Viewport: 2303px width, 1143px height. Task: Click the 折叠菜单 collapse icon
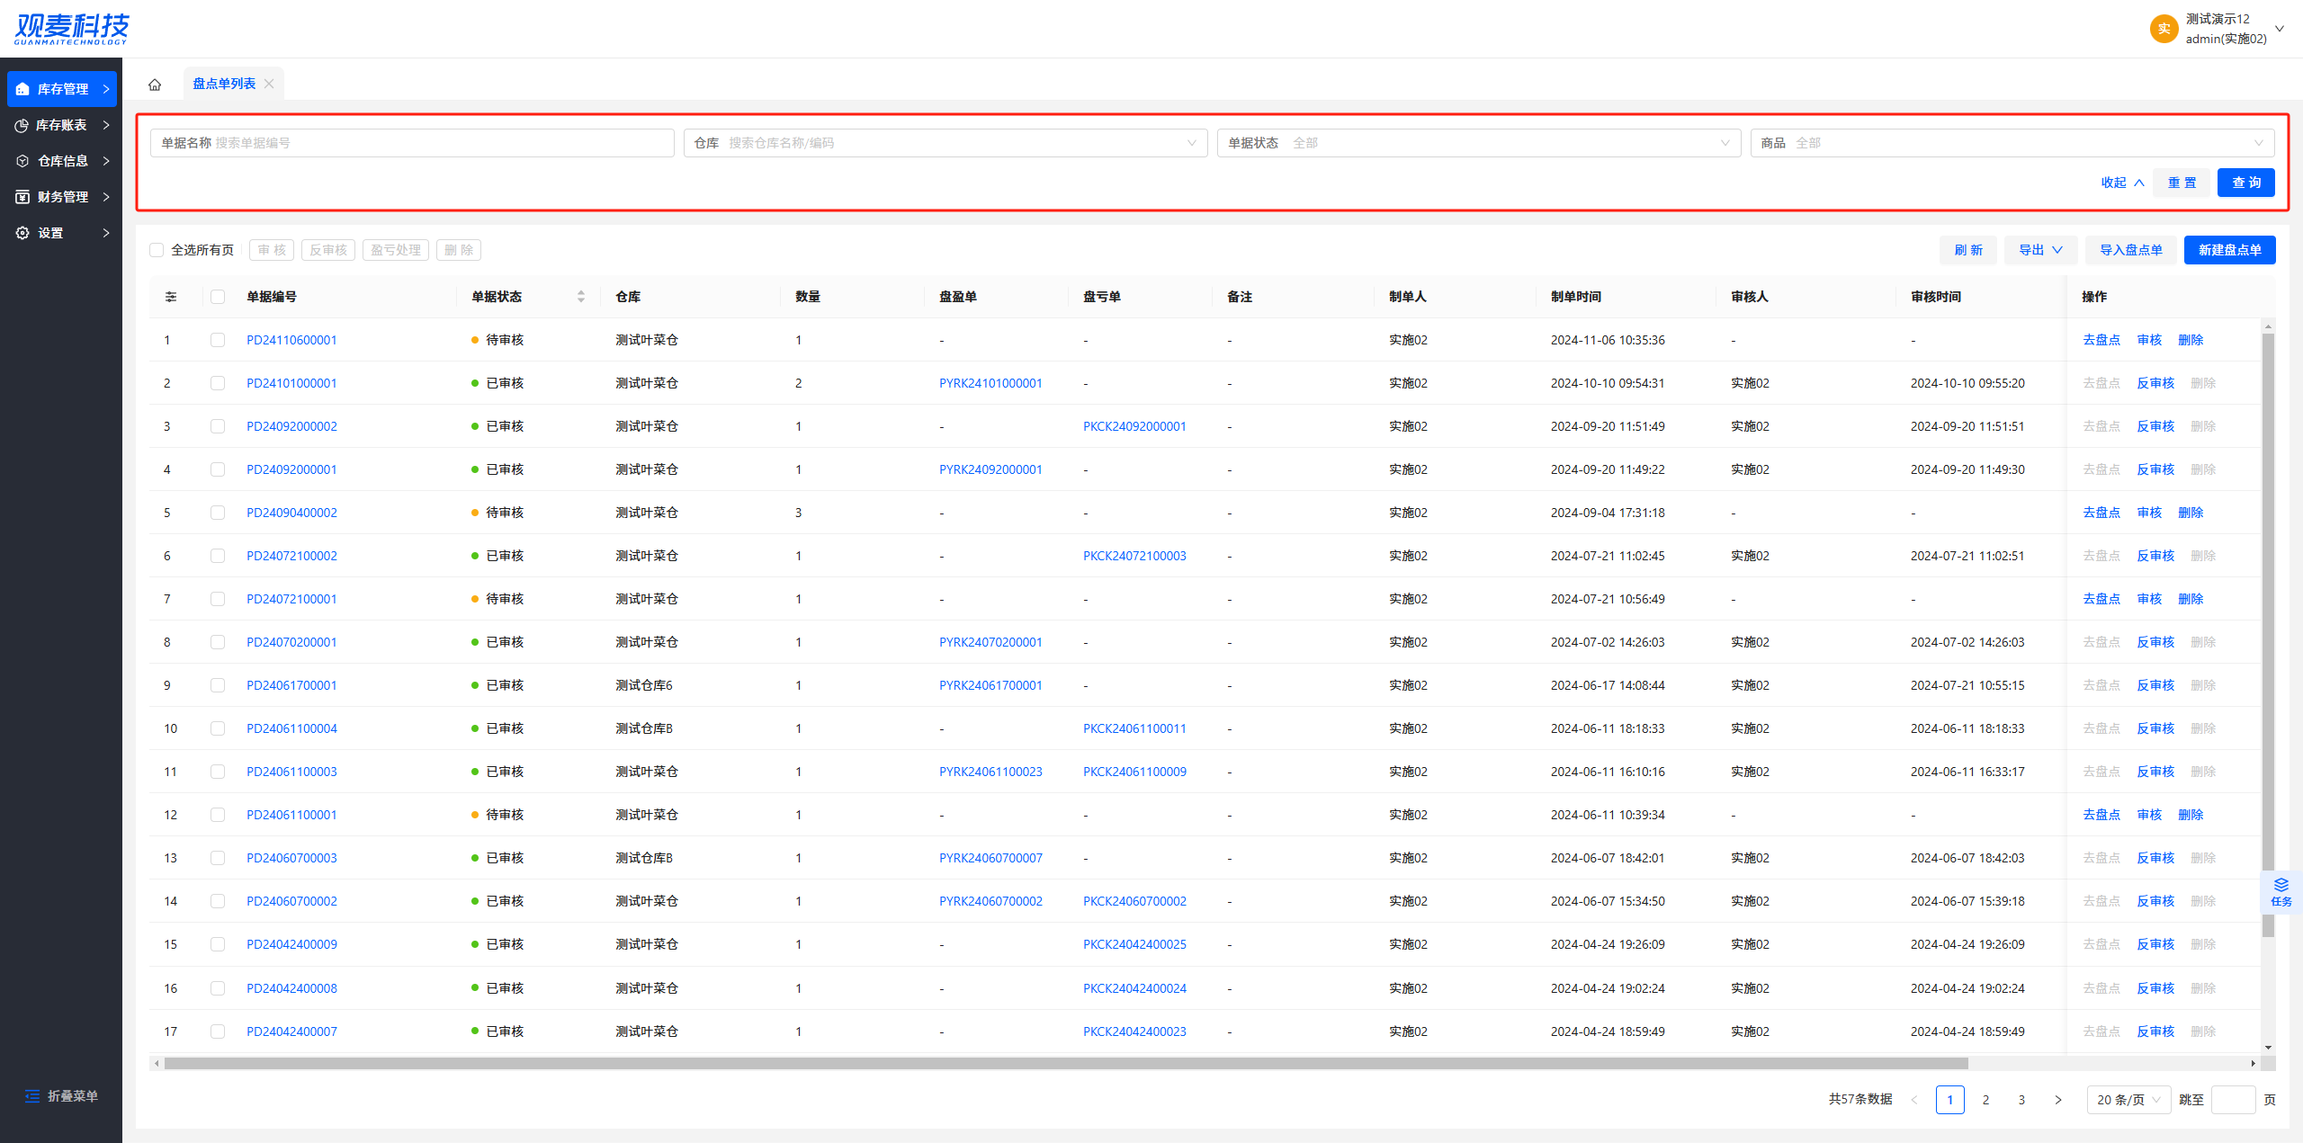pyautogui.click(x=32, y=1096)
